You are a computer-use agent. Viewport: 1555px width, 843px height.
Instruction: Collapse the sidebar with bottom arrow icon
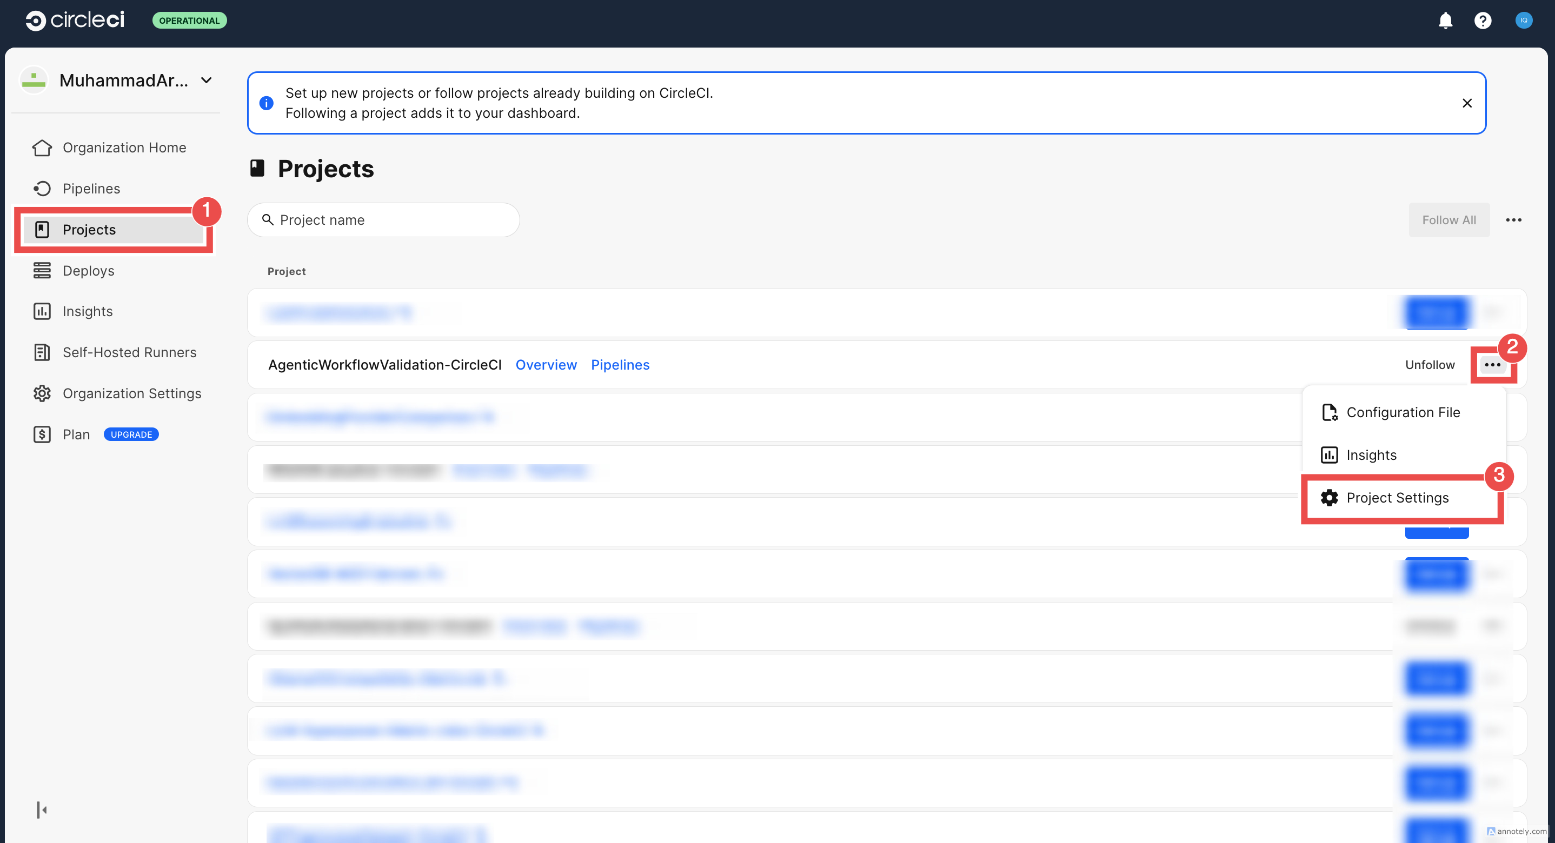pos(41,809)
